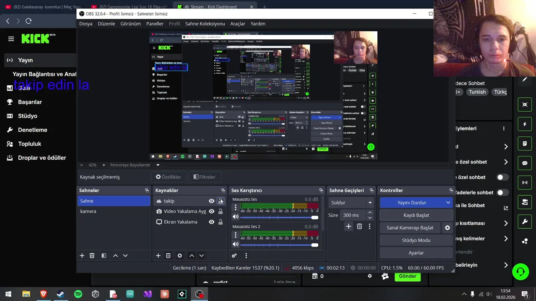Mute Masaüstü Ses 2 speaker icon

[x=235, y=244]
